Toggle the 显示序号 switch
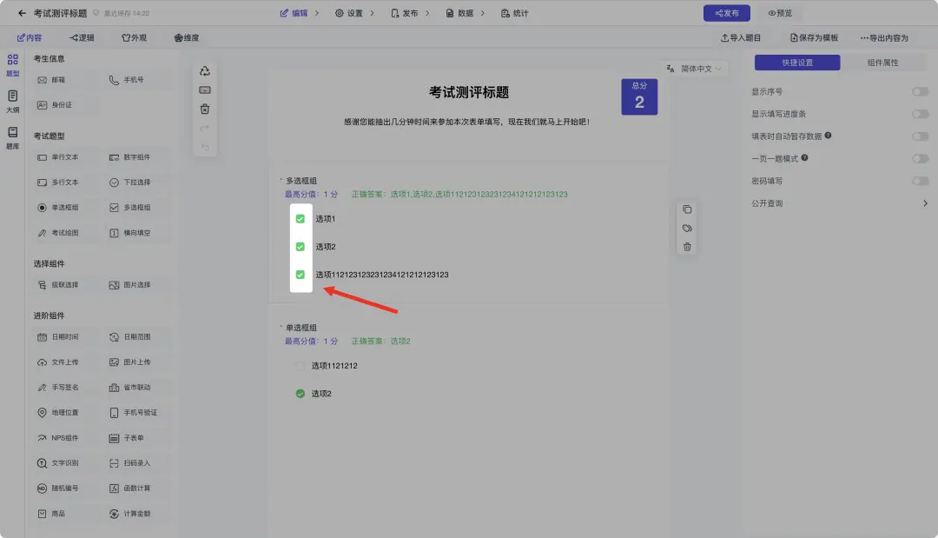938x538 pixels. [x=920, y=91]
